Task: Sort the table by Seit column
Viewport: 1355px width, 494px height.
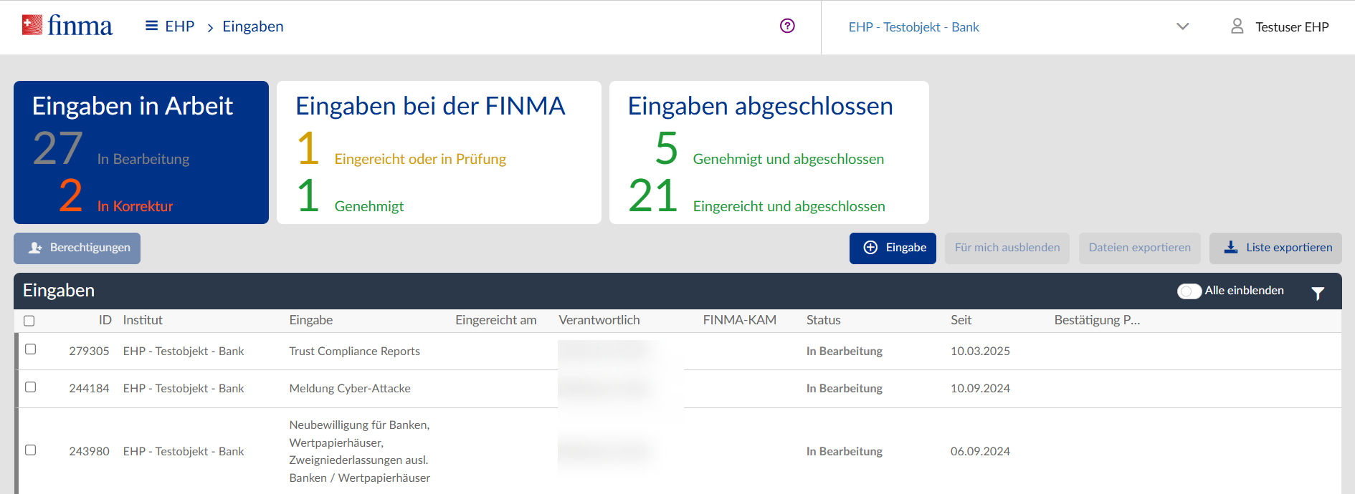Action: pyautogui.click(x=961, y=320)
